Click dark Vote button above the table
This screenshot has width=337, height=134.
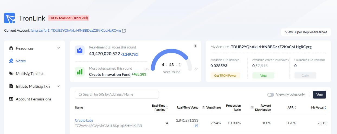click(x=319, y=94)
